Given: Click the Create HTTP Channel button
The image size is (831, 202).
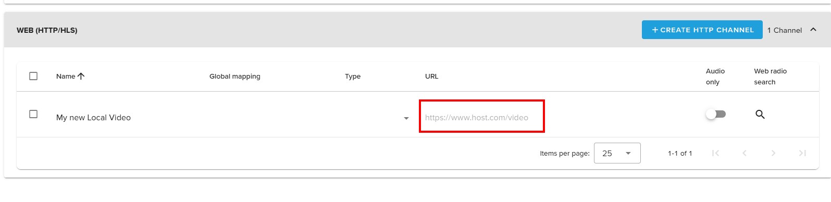Looking at the screenshot, I should 702,30.
